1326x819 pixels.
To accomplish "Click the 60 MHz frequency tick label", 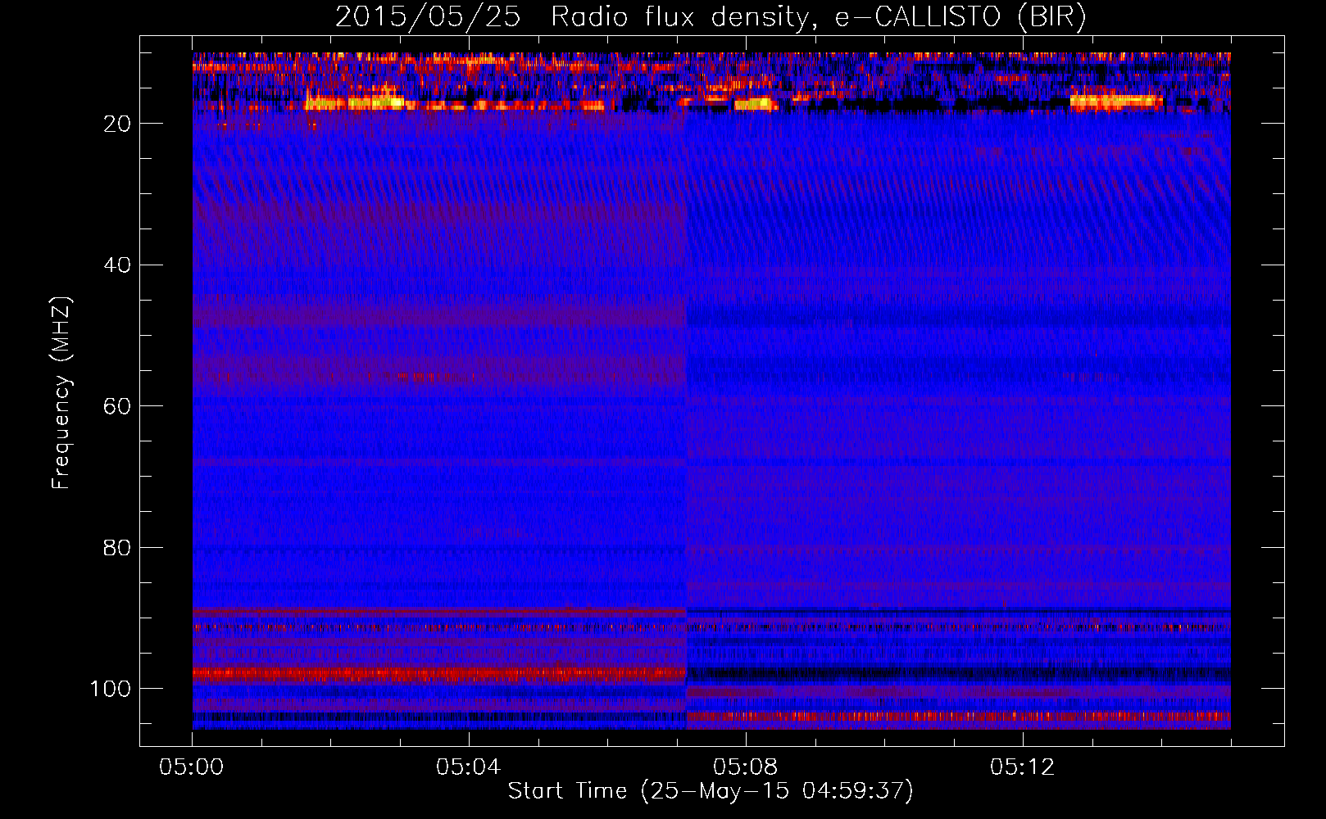I will coord(118,406).
